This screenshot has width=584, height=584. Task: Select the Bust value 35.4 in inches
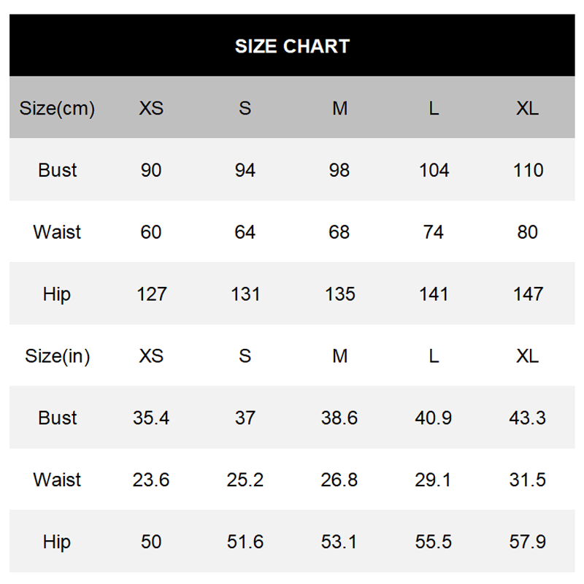(151, 418)
